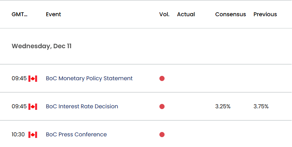292x147 pixels.
Task: Click the Actual column header
Action: (x=186, y=14)
